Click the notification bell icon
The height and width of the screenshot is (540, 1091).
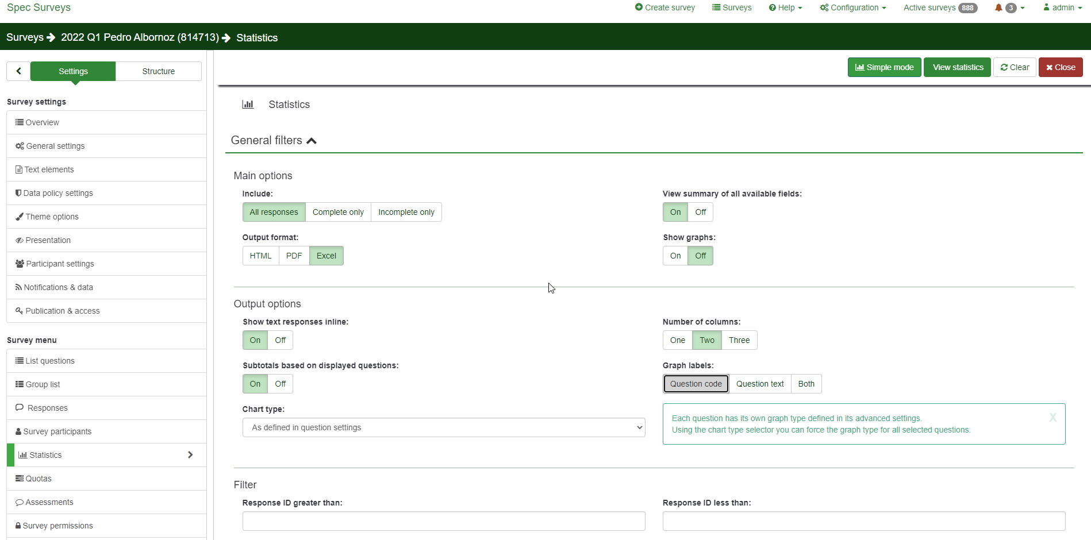[x=998, y=7]
